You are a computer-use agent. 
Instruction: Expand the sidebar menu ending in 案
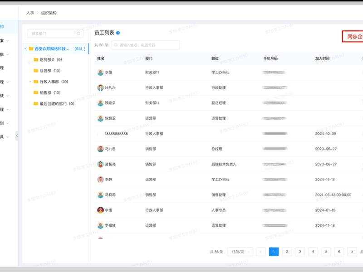pos(8,41)
